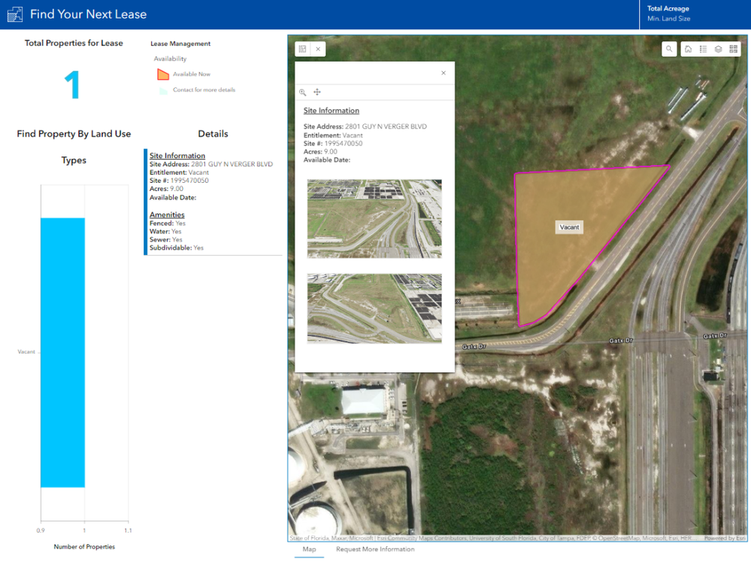Image resolution: width=751 pixels, height=562 pixels.
Task: Close the Site Information popup
Action: [x=444, y=73]
